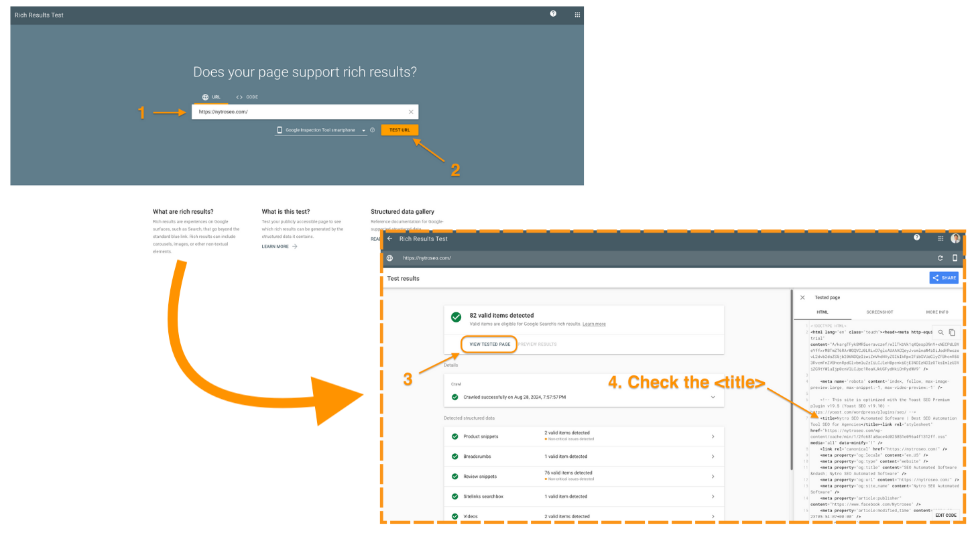Image resolution: width=976 pixels, height=547 pixels.
Task: Go back using the arrow beside Rich Results Test
Action: [390, 239]
